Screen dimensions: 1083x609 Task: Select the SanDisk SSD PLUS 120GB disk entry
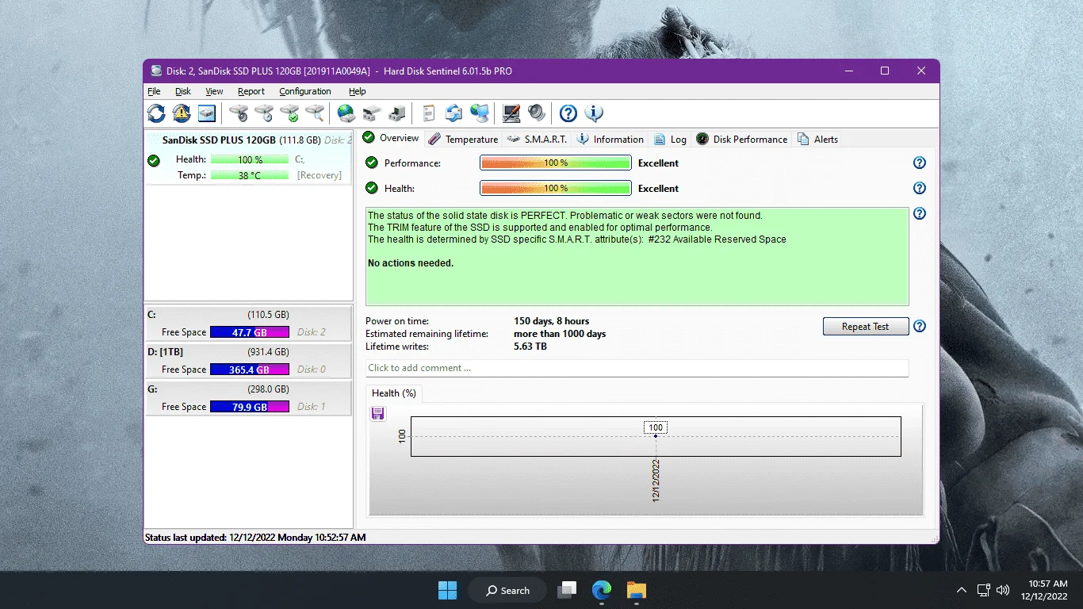[248, 158]
